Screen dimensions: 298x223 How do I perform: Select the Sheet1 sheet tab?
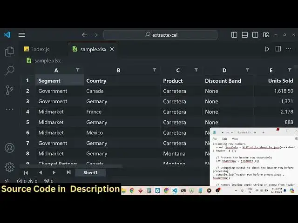[x=90, y=172]
